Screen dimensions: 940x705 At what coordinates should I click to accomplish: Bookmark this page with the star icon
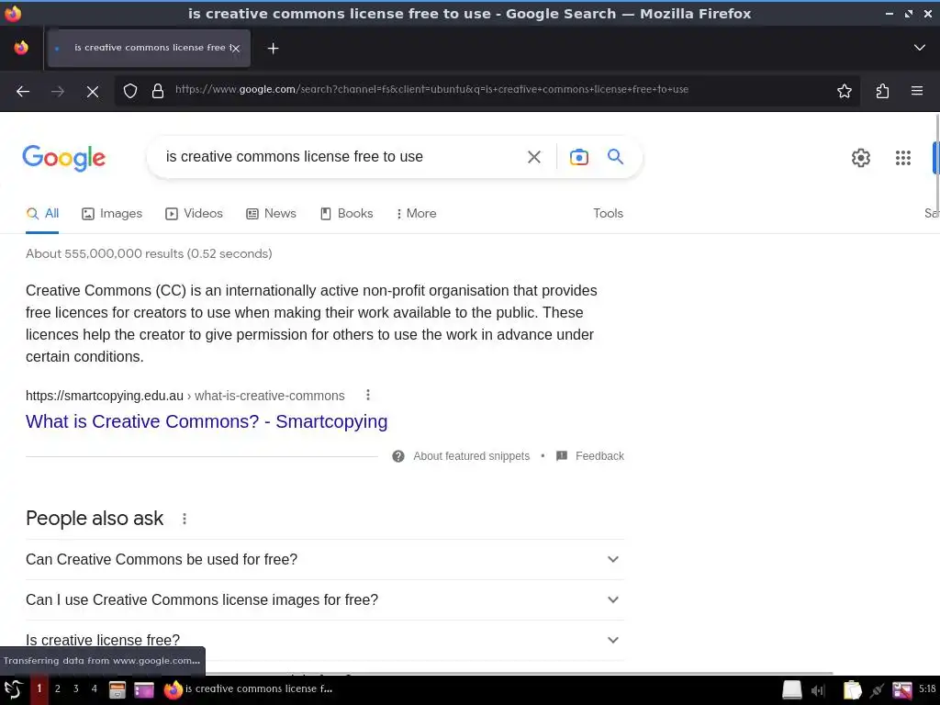pyautogui.click(x=845, y=91)
